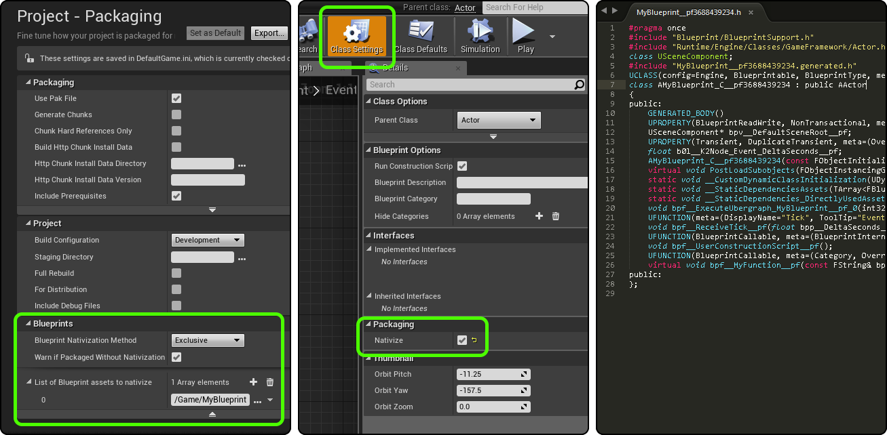
Task: Open Class Defaults toolbar icon
Action: (421, 36)
